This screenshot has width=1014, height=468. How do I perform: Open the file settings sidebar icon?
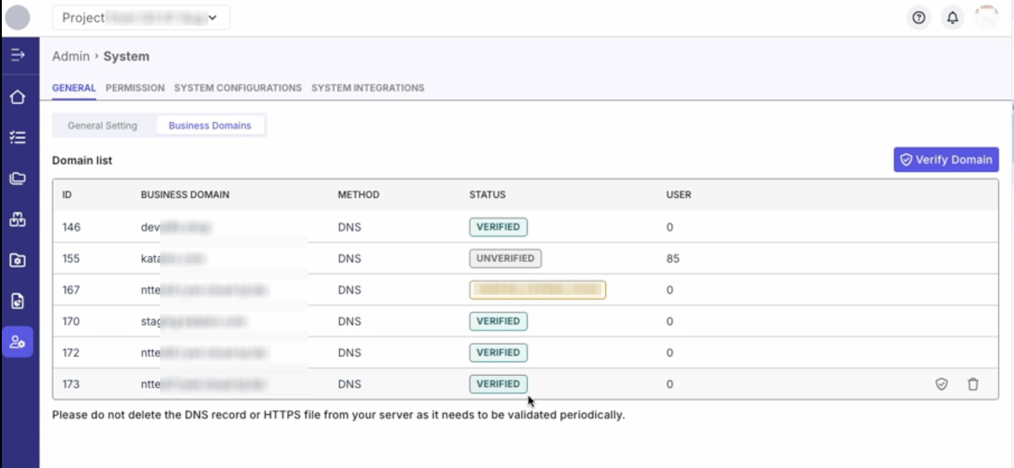[x=17, y=301]
